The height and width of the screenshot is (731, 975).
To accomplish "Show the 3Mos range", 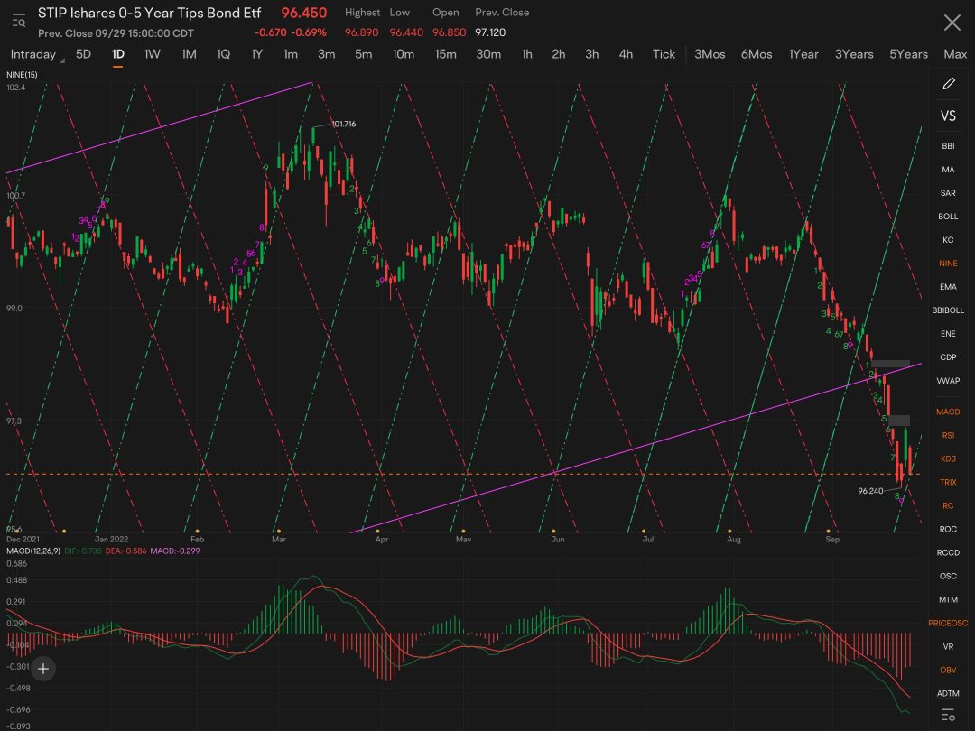I will coord(710,54).
